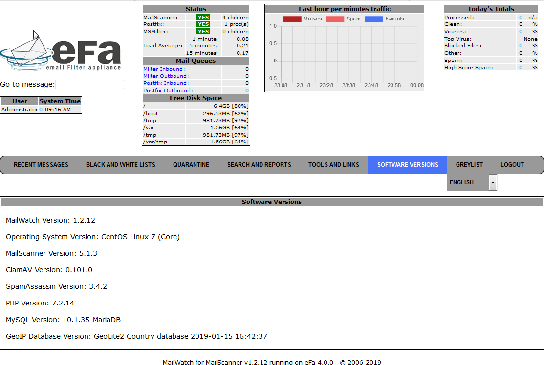Viewport: 544px width, 365px height.
Task: Select the Software Versions tab
Action: (x=407, y=165)
